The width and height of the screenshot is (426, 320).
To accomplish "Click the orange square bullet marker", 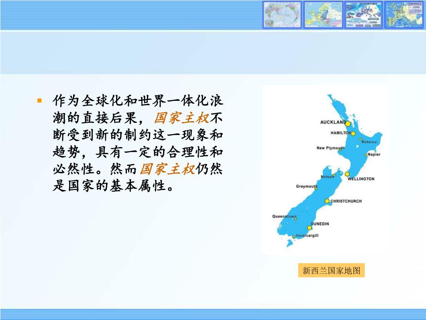I will coord(40,101).
